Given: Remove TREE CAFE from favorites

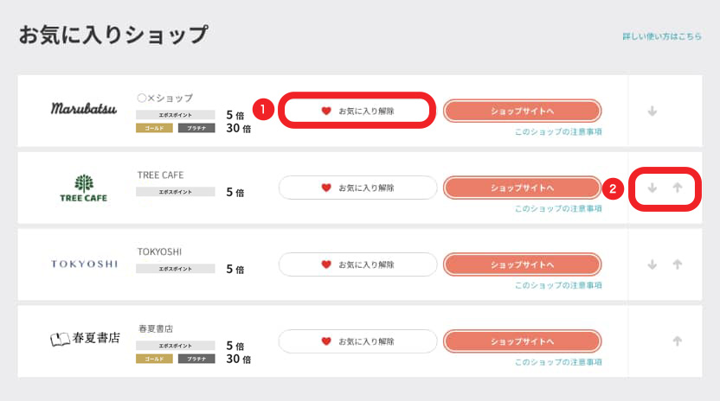Looking at the screenshot, I should [357, 188].
